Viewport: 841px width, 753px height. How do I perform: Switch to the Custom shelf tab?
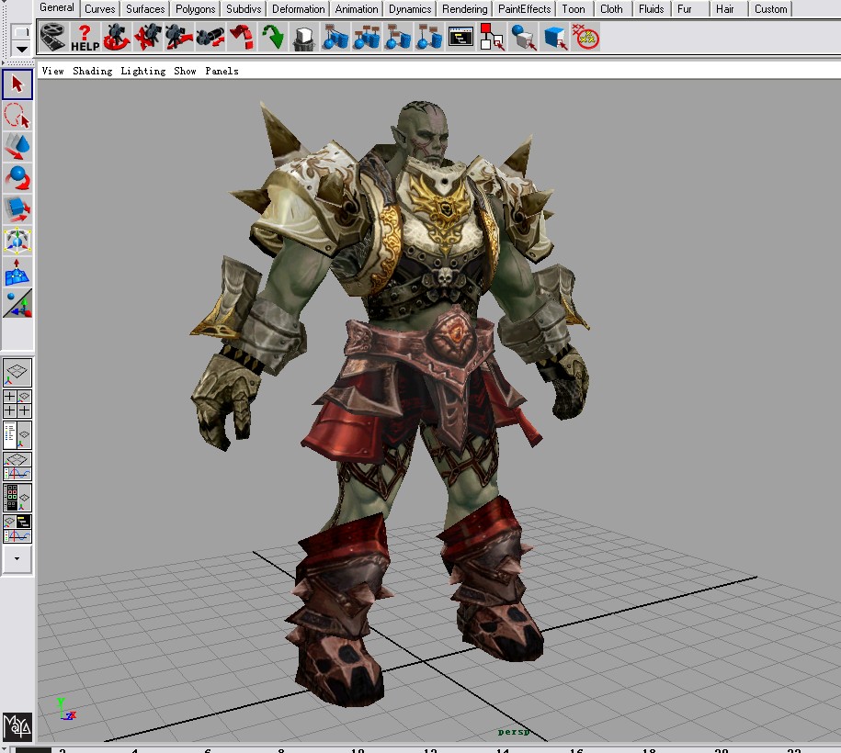pos(771,9)
